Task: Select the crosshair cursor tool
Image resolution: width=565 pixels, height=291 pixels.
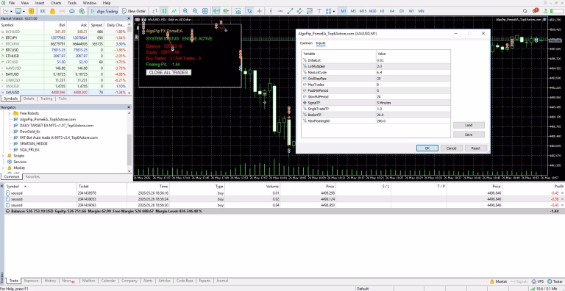Action: pyautogui.click(x=259, y=11)
